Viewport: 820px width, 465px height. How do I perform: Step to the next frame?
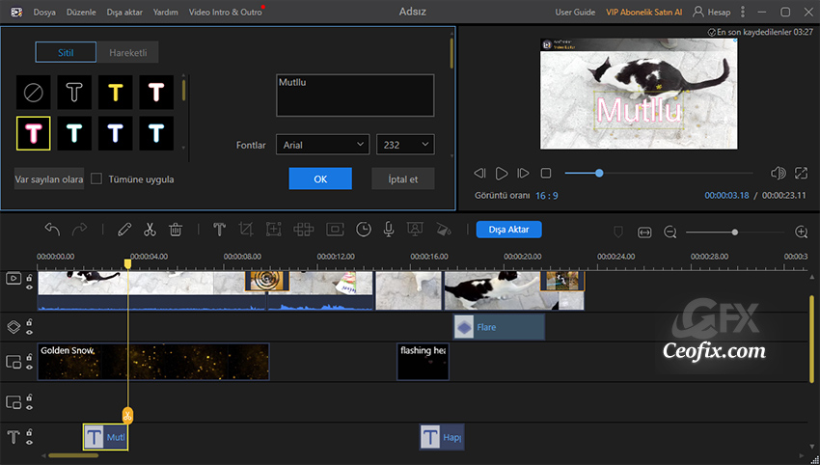(523, 173)
